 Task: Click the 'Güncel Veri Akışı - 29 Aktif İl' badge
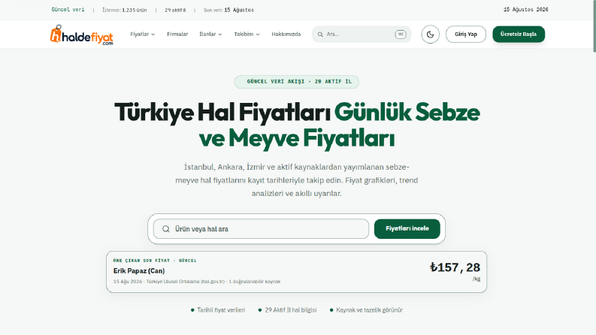296,82
